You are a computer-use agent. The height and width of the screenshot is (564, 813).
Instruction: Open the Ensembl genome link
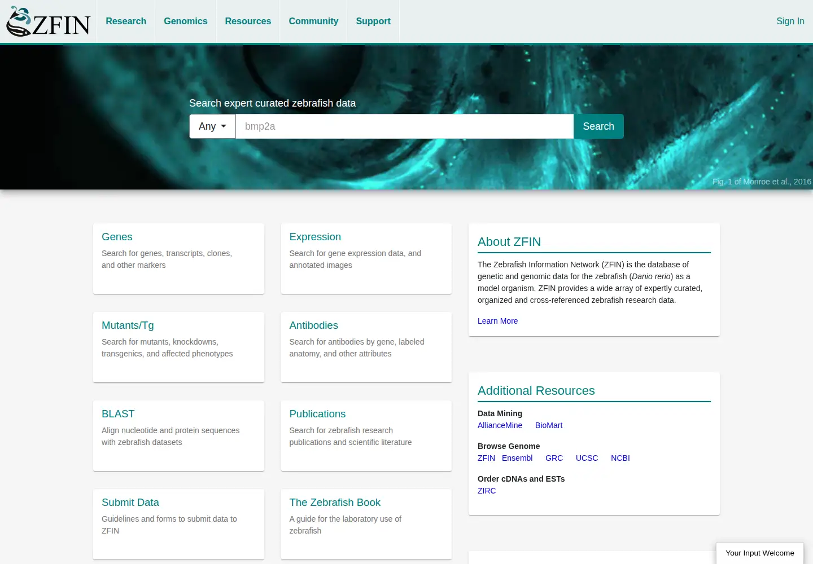pos(517,458)
